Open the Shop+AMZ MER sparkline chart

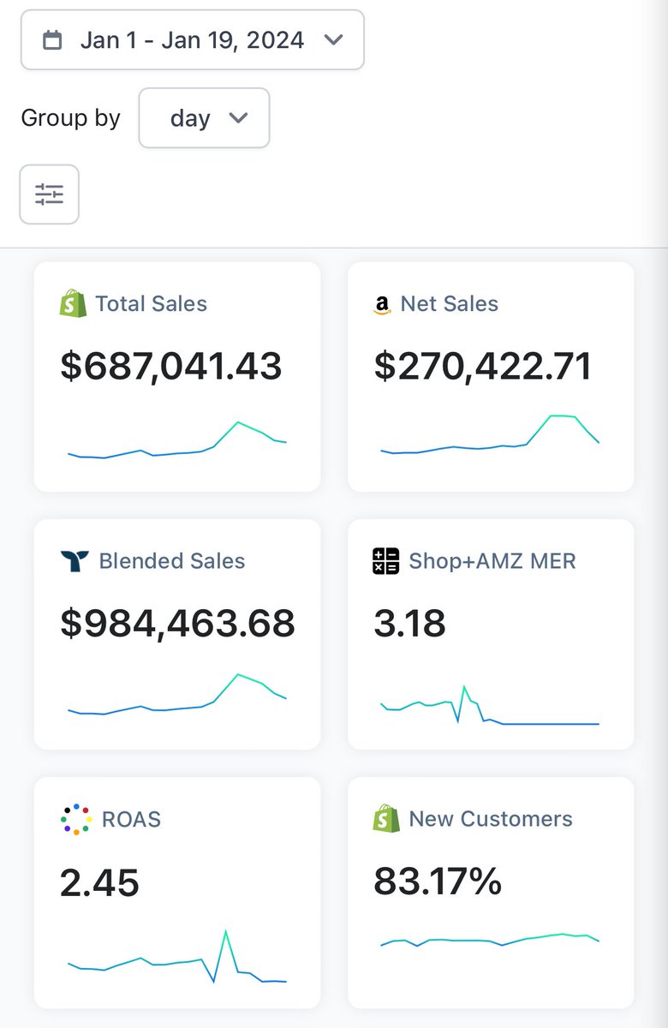490,705
